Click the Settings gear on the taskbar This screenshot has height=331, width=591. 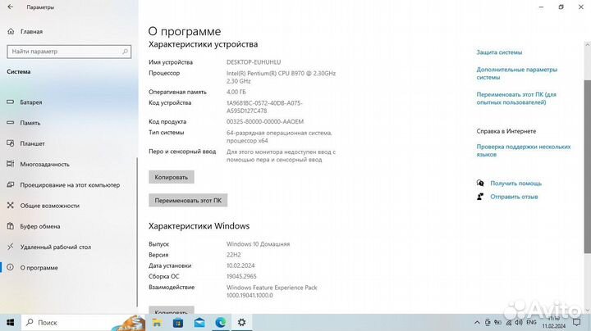click(x=241, y=322)
